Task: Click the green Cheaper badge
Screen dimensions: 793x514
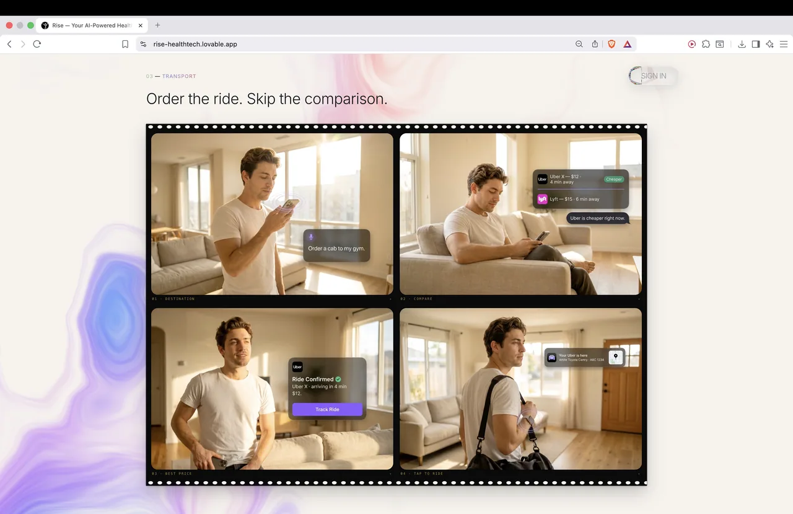Action: pos(614,179)
